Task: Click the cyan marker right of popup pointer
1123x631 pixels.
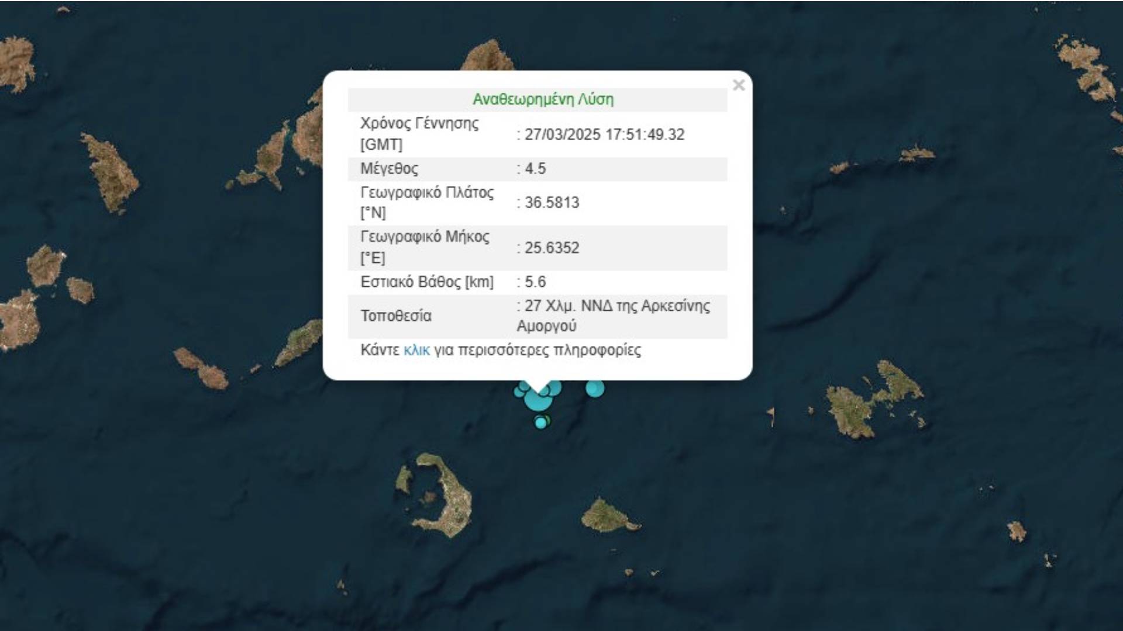Action: pos(555,387)
